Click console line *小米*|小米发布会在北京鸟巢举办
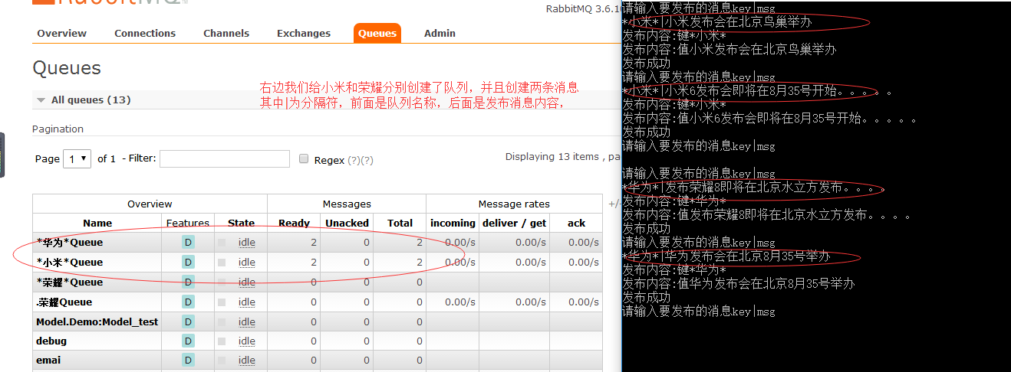 [716, 22]
